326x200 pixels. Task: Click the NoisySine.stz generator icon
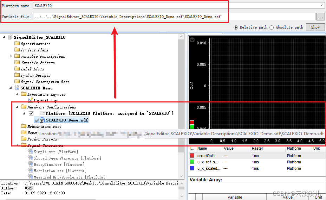[30, 164]
